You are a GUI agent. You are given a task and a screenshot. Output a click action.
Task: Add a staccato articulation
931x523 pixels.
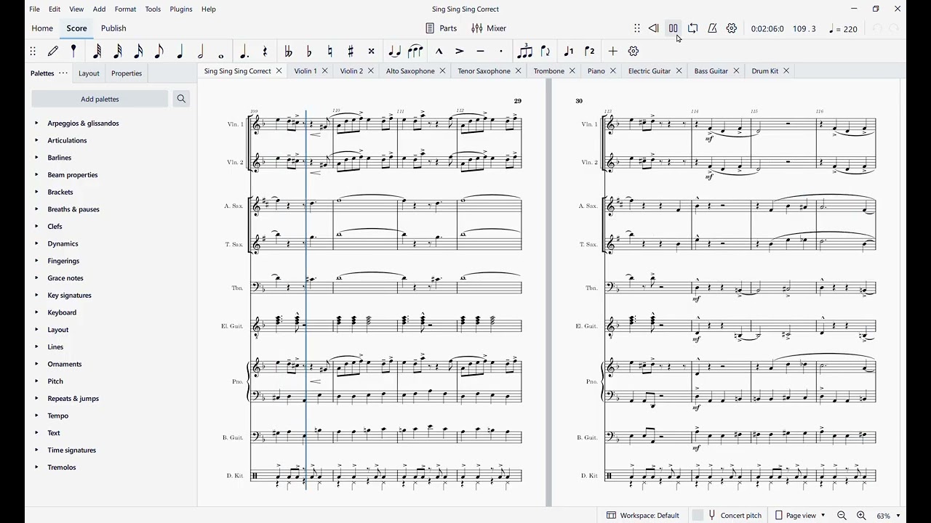pyautogui.click(x=501, y=52)
